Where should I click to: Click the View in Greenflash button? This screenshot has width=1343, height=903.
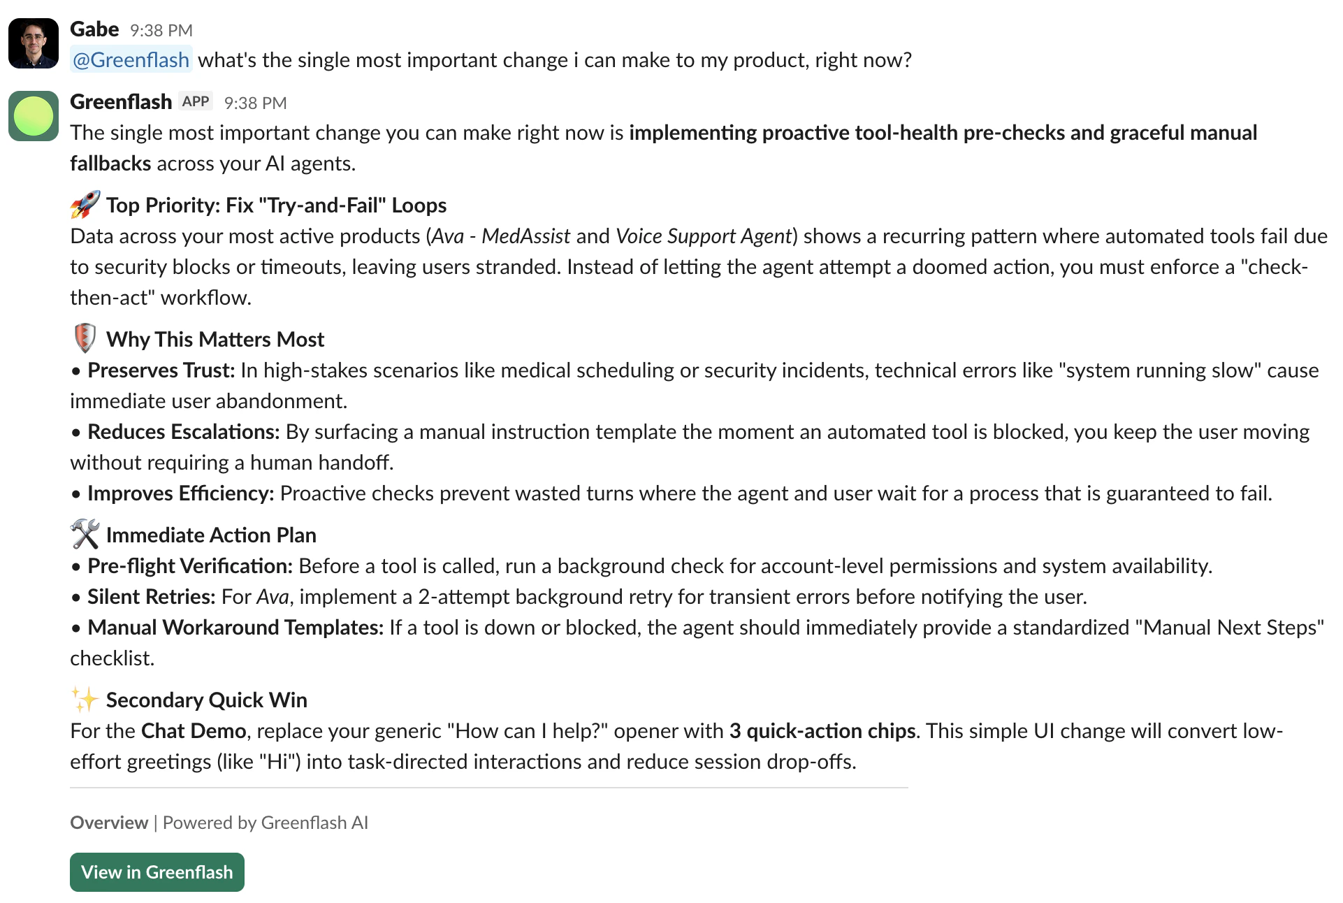tap(157, 872)
